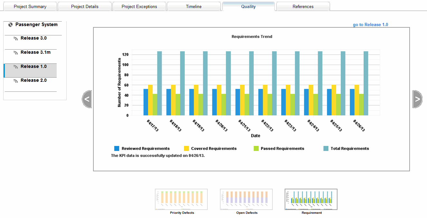Image resolution: width=427 pixels, height=218 pixels.
Task: Click the blue Reviewed Requirements legend swatch
Action: pyautogui.click(x=117, y=148)
